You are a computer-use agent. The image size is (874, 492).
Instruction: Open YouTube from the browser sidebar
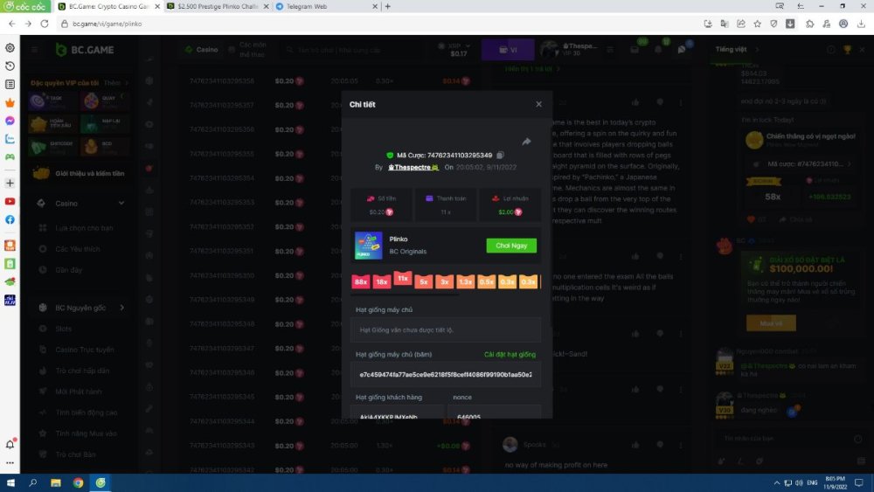click(10, 201)
